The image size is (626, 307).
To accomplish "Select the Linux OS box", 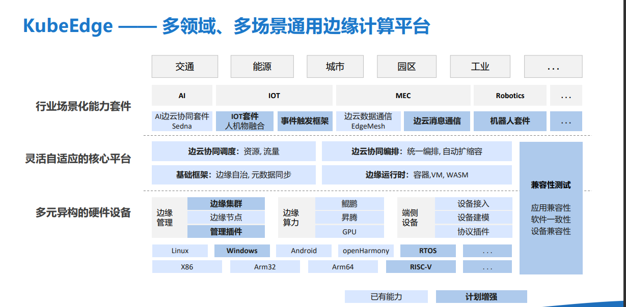I will [x=180, y=251].
